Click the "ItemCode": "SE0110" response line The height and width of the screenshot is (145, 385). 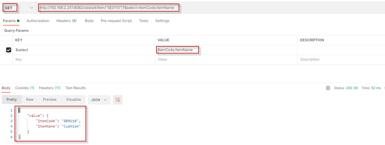click(58, 121)
